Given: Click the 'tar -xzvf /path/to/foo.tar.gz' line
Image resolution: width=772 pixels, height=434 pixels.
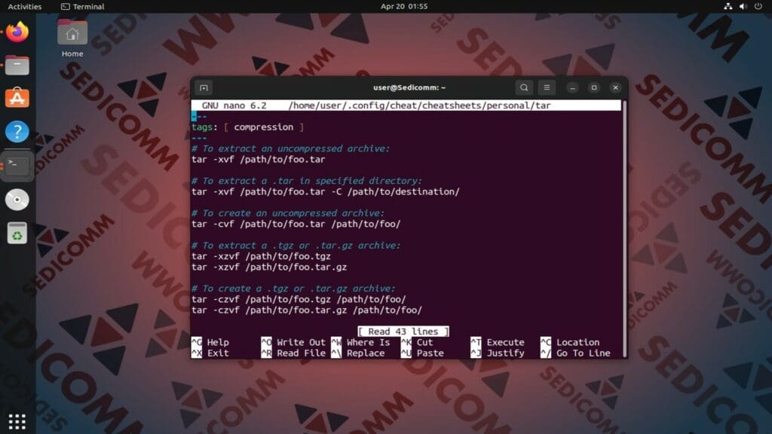Looking at the screenshot, I should 269,267.
